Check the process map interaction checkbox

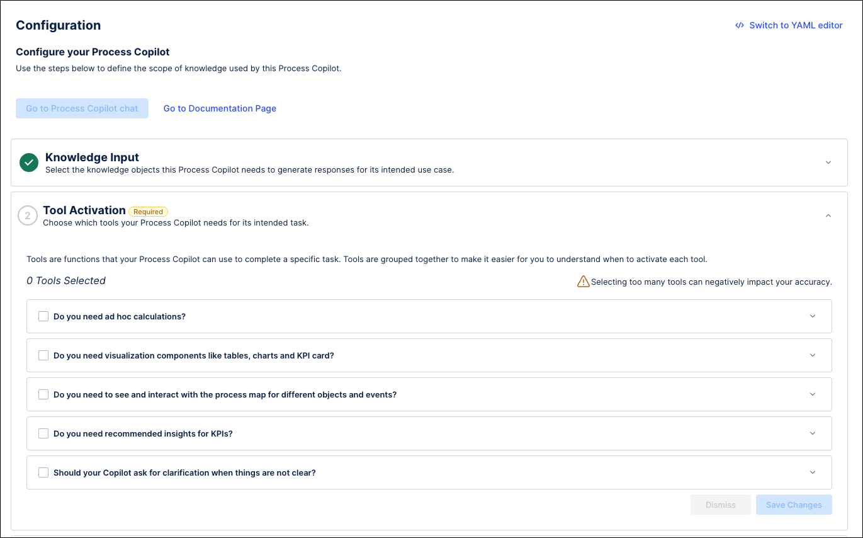pos(43,394)
